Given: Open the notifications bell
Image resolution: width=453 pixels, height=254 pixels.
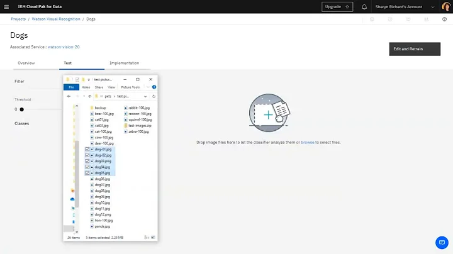Looking at the screenshot, I should [x=364, y=7].
